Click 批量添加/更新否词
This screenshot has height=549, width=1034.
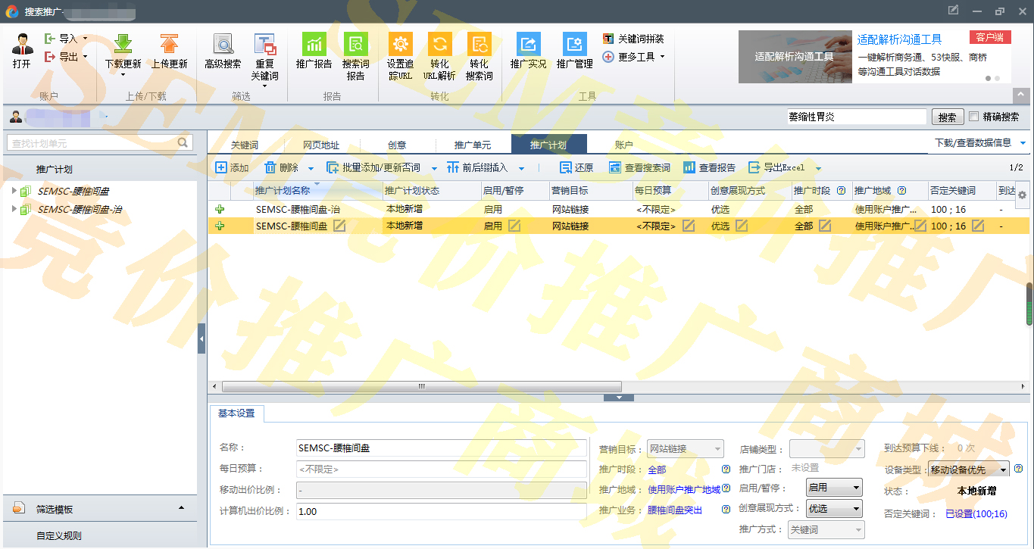373,167
